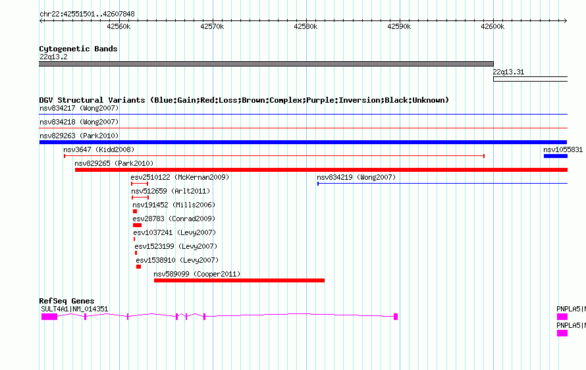The width and height of the screenshot is (586, 370).
Task: Click the nsv834217 (Wong2007) variant label
Action: click(79, 109)
